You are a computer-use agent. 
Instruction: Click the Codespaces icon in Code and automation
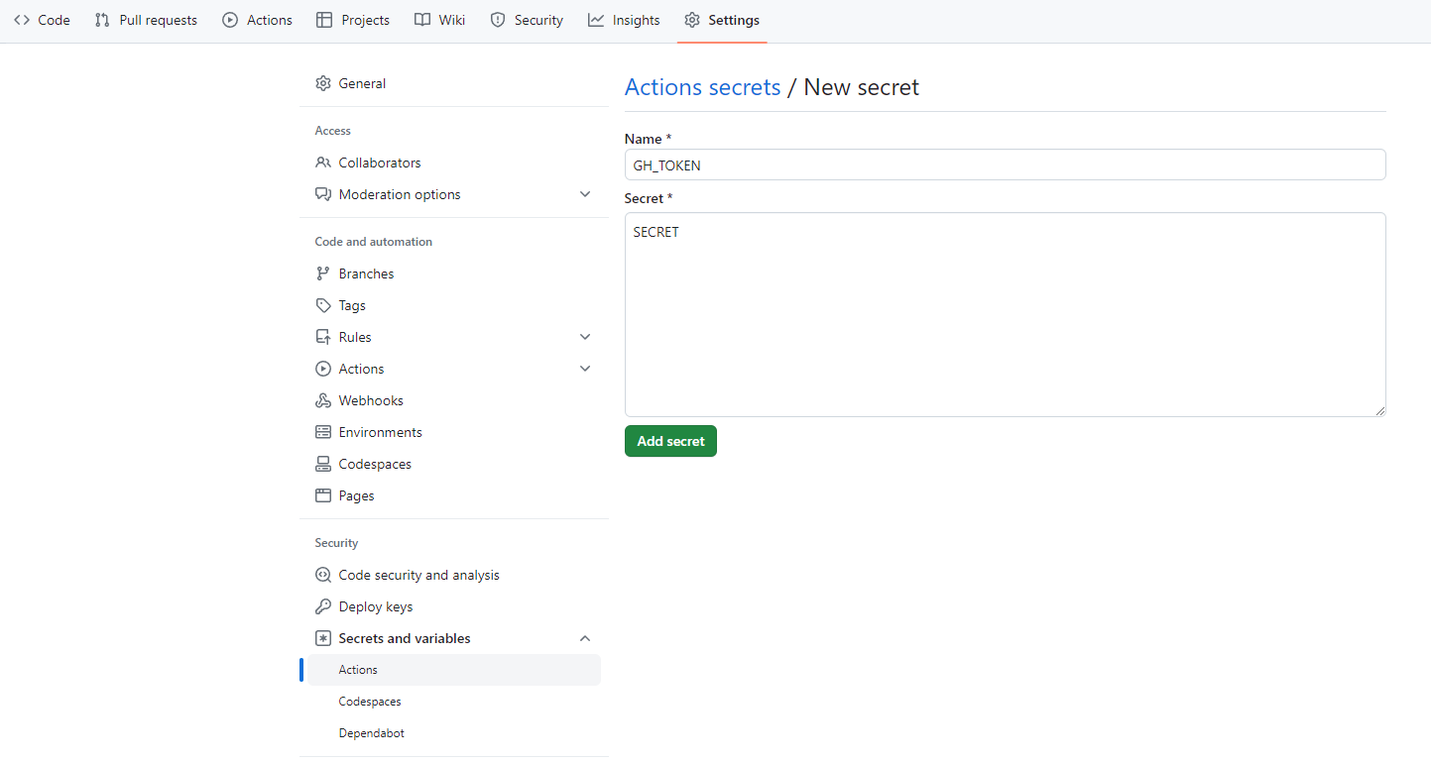[x=323, y=464]
